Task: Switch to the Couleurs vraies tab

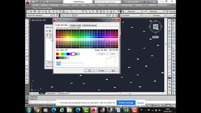Action: [76, 25]
